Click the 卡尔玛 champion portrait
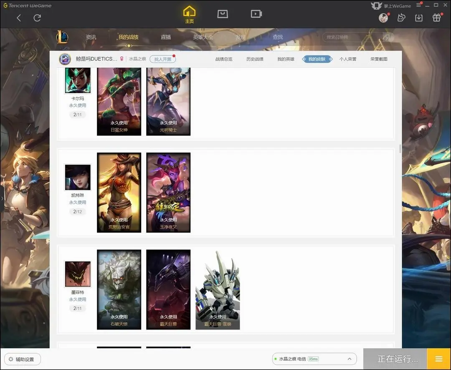This screenshot has height=370, width=451. click(78, 80)
